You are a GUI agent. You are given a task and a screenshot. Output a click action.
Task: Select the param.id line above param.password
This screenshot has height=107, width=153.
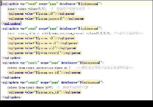(41, 14)
